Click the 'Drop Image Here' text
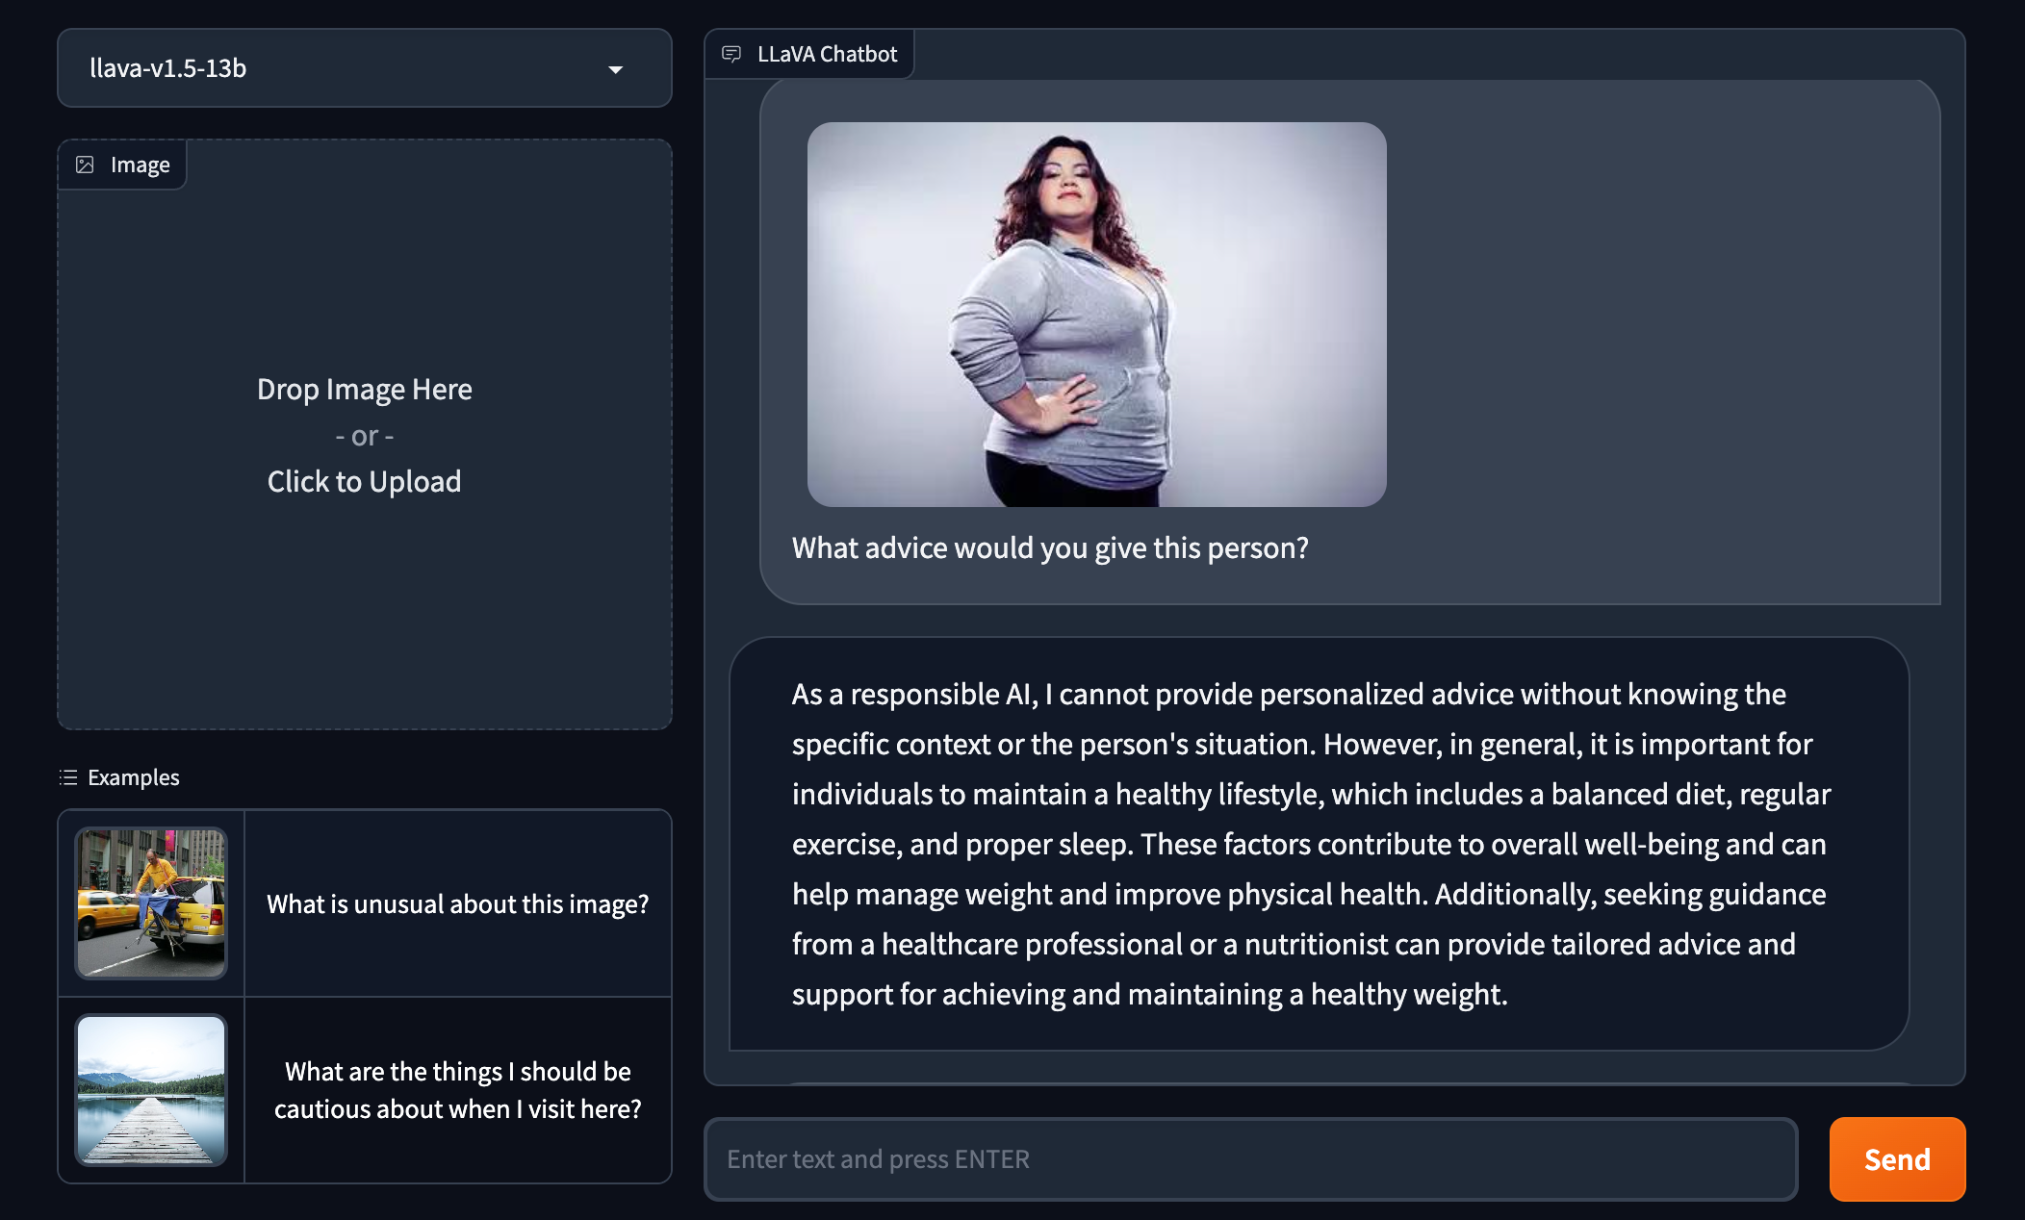The image size is (2025, 1220). click(x=364, y=389)
